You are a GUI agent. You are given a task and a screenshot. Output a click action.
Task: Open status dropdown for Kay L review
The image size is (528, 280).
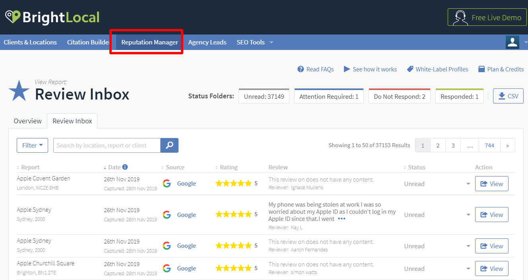click(468, 215)
